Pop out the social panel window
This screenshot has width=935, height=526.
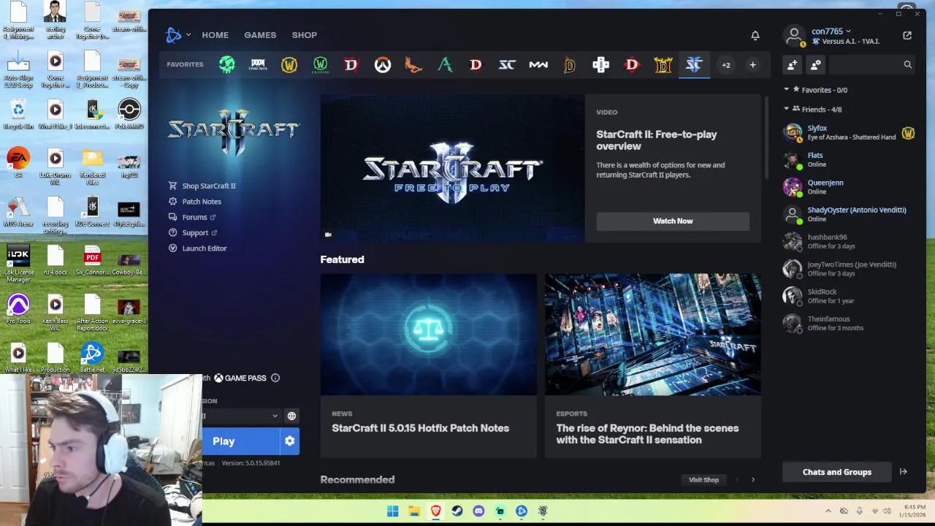[907, 35]
